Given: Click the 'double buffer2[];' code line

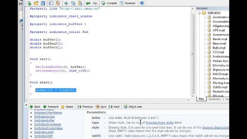Looking at the screenshot, I should [x=46, y=44].
